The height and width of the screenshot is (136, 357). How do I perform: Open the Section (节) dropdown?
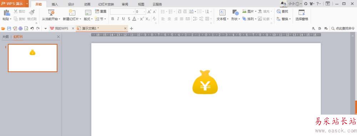(101, 19)
